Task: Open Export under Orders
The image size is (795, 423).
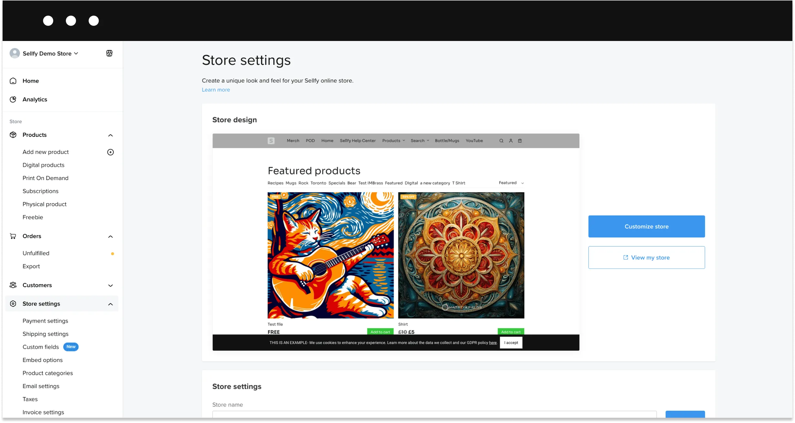Action: 31,266
